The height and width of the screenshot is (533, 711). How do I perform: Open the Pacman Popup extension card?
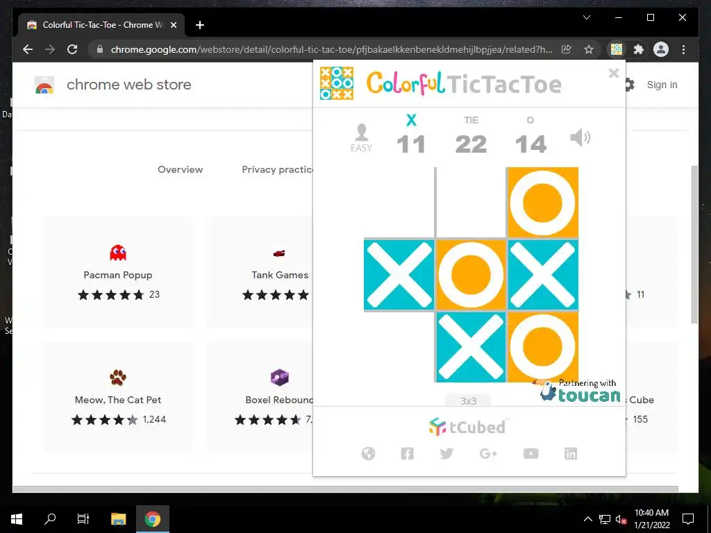(x=118, y=271)
